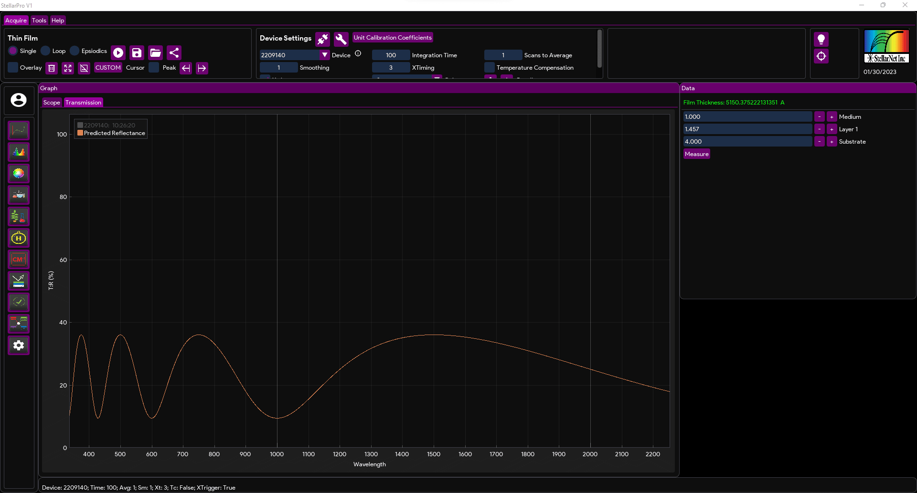Viewport: 917px width, 493px height.
Task: Decrease the Substrate index with minus button
Action: 819,142
